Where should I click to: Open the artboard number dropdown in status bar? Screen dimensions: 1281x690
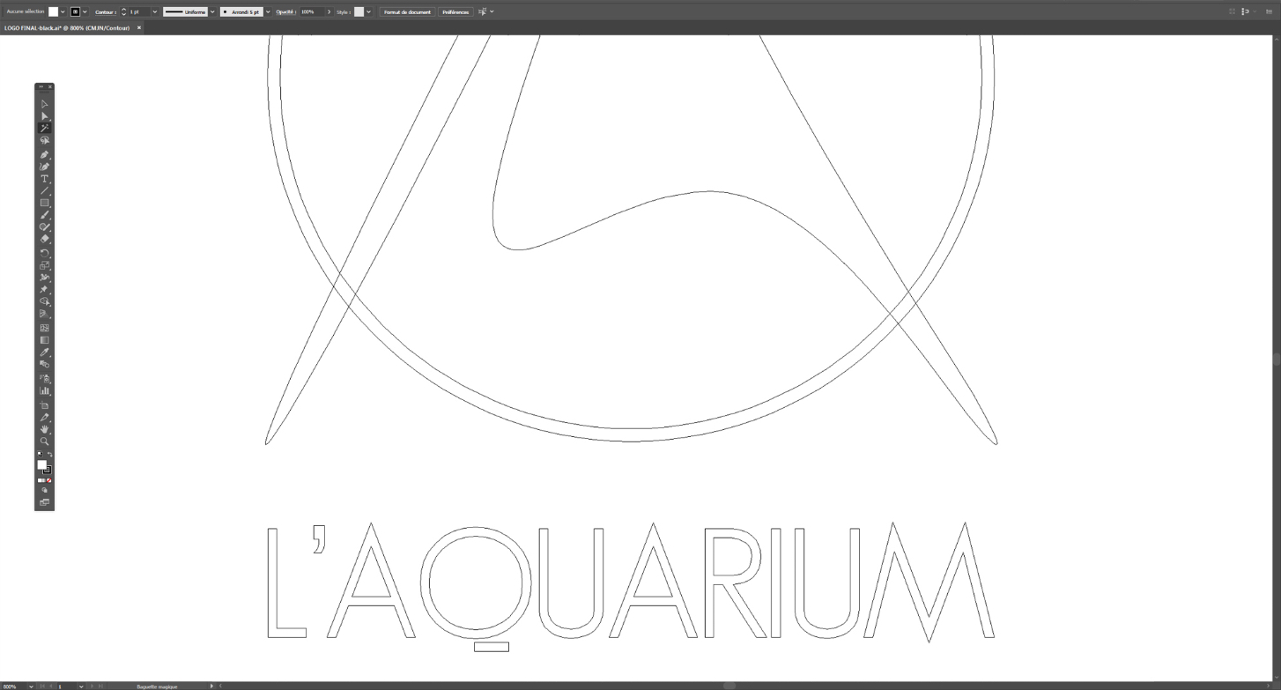point(81,686)
